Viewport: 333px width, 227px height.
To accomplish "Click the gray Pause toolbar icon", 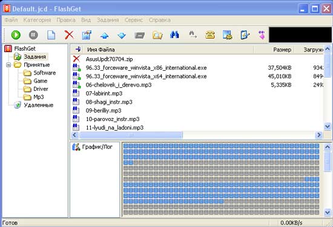I will pyautogui.click(x=33, y=35).
